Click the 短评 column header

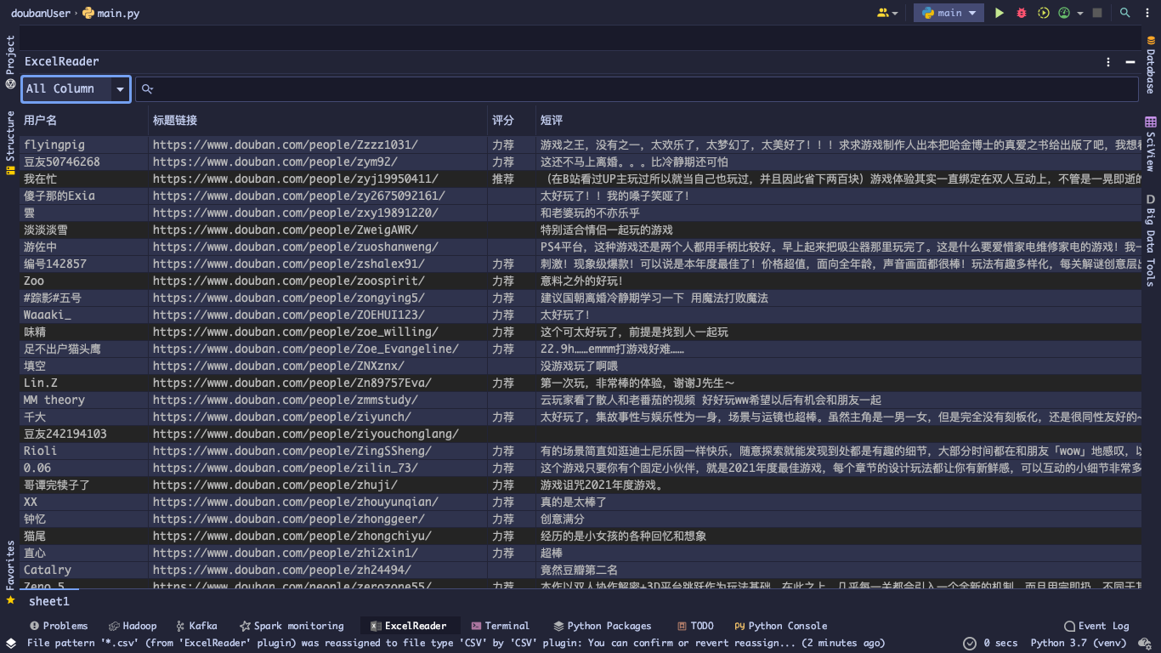840,121
